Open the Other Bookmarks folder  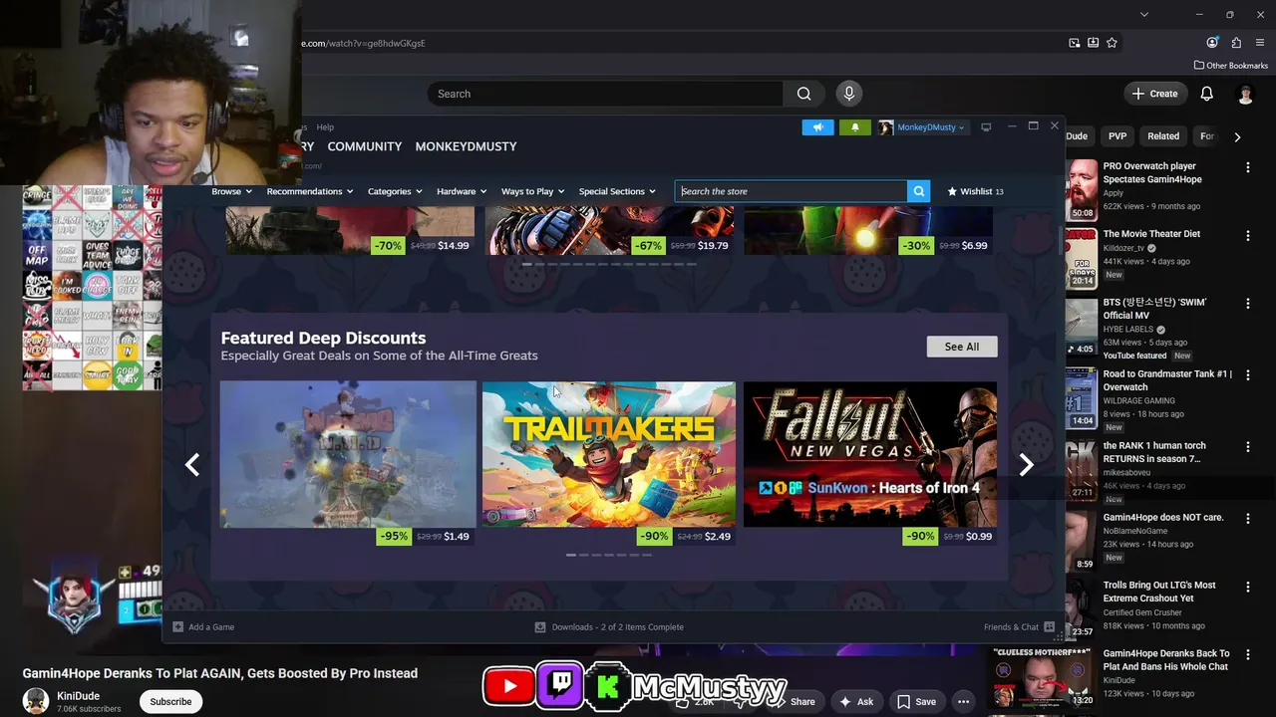pyautogui.click(x=1231, y=66)
